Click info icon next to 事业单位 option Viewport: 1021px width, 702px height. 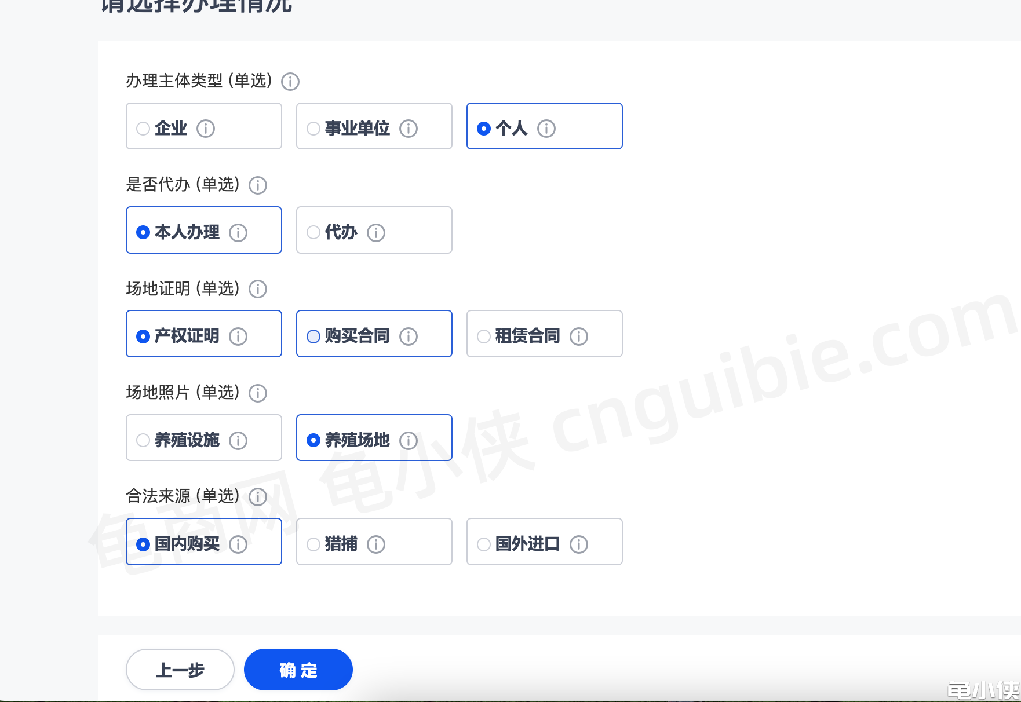(409, 128)
